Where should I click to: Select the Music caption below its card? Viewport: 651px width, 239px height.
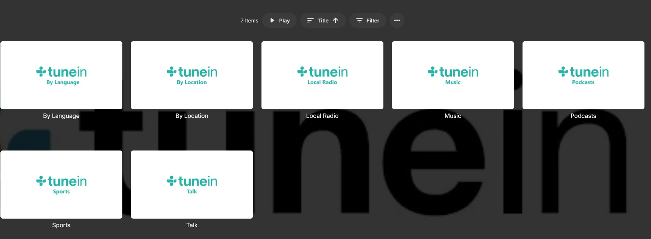[x=453, y=116]
